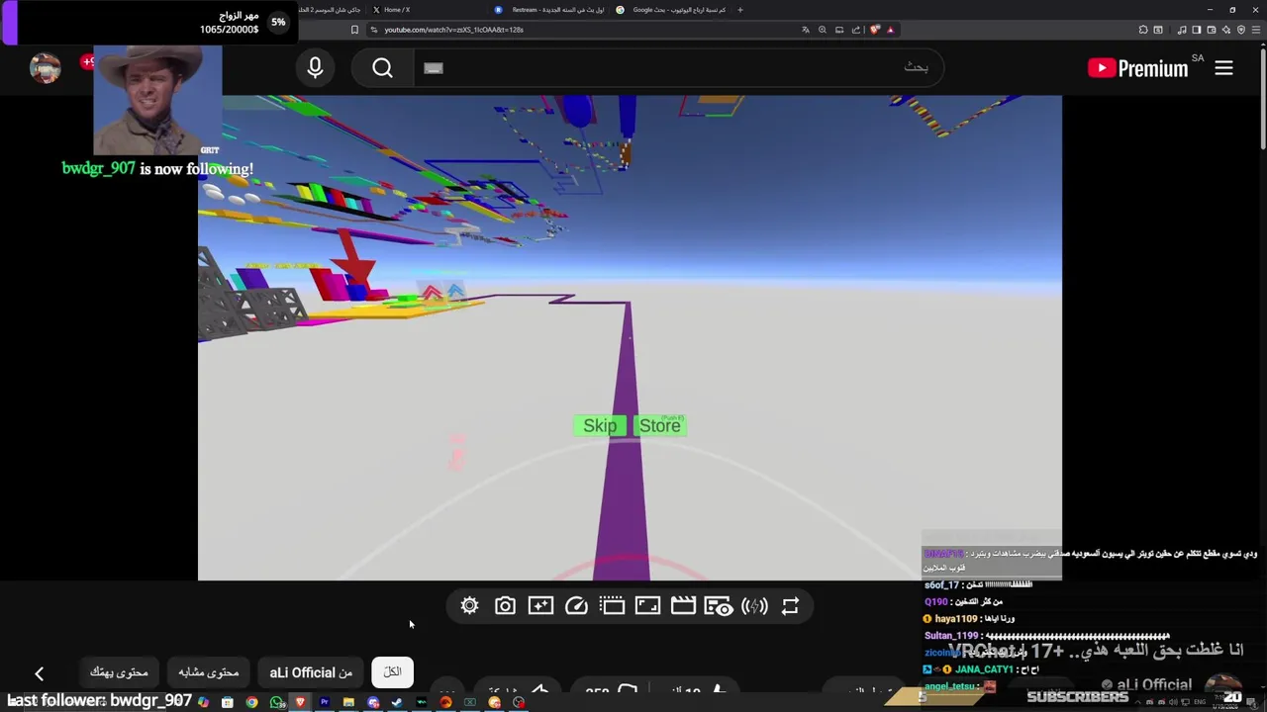Click the eye visibility card icon
Image resolution: width=1267 pixels, height=712 pixels.
[x=719, y=606]
